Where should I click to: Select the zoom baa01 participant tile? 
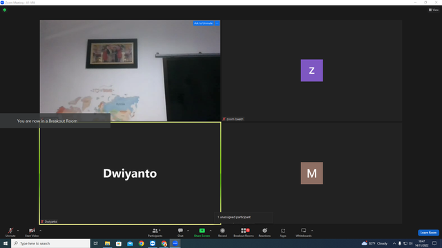311,70
